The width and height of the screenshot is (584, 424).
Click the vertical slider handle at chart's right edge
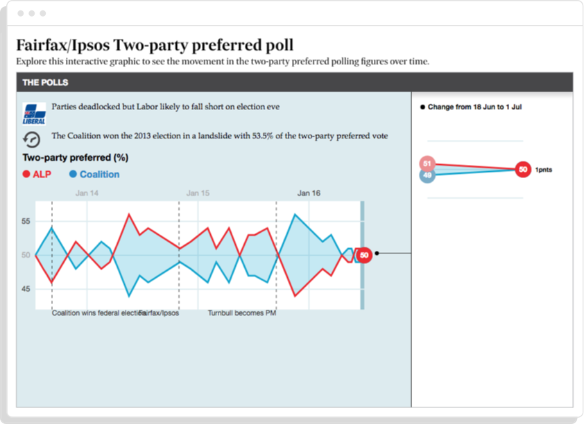362,255
